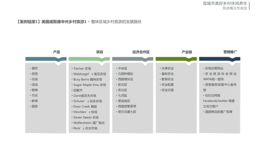The height and width of the screenshot is (162, 256).
Task: Select the WATA统一宣传 line
Action: (x=213, y=79)
